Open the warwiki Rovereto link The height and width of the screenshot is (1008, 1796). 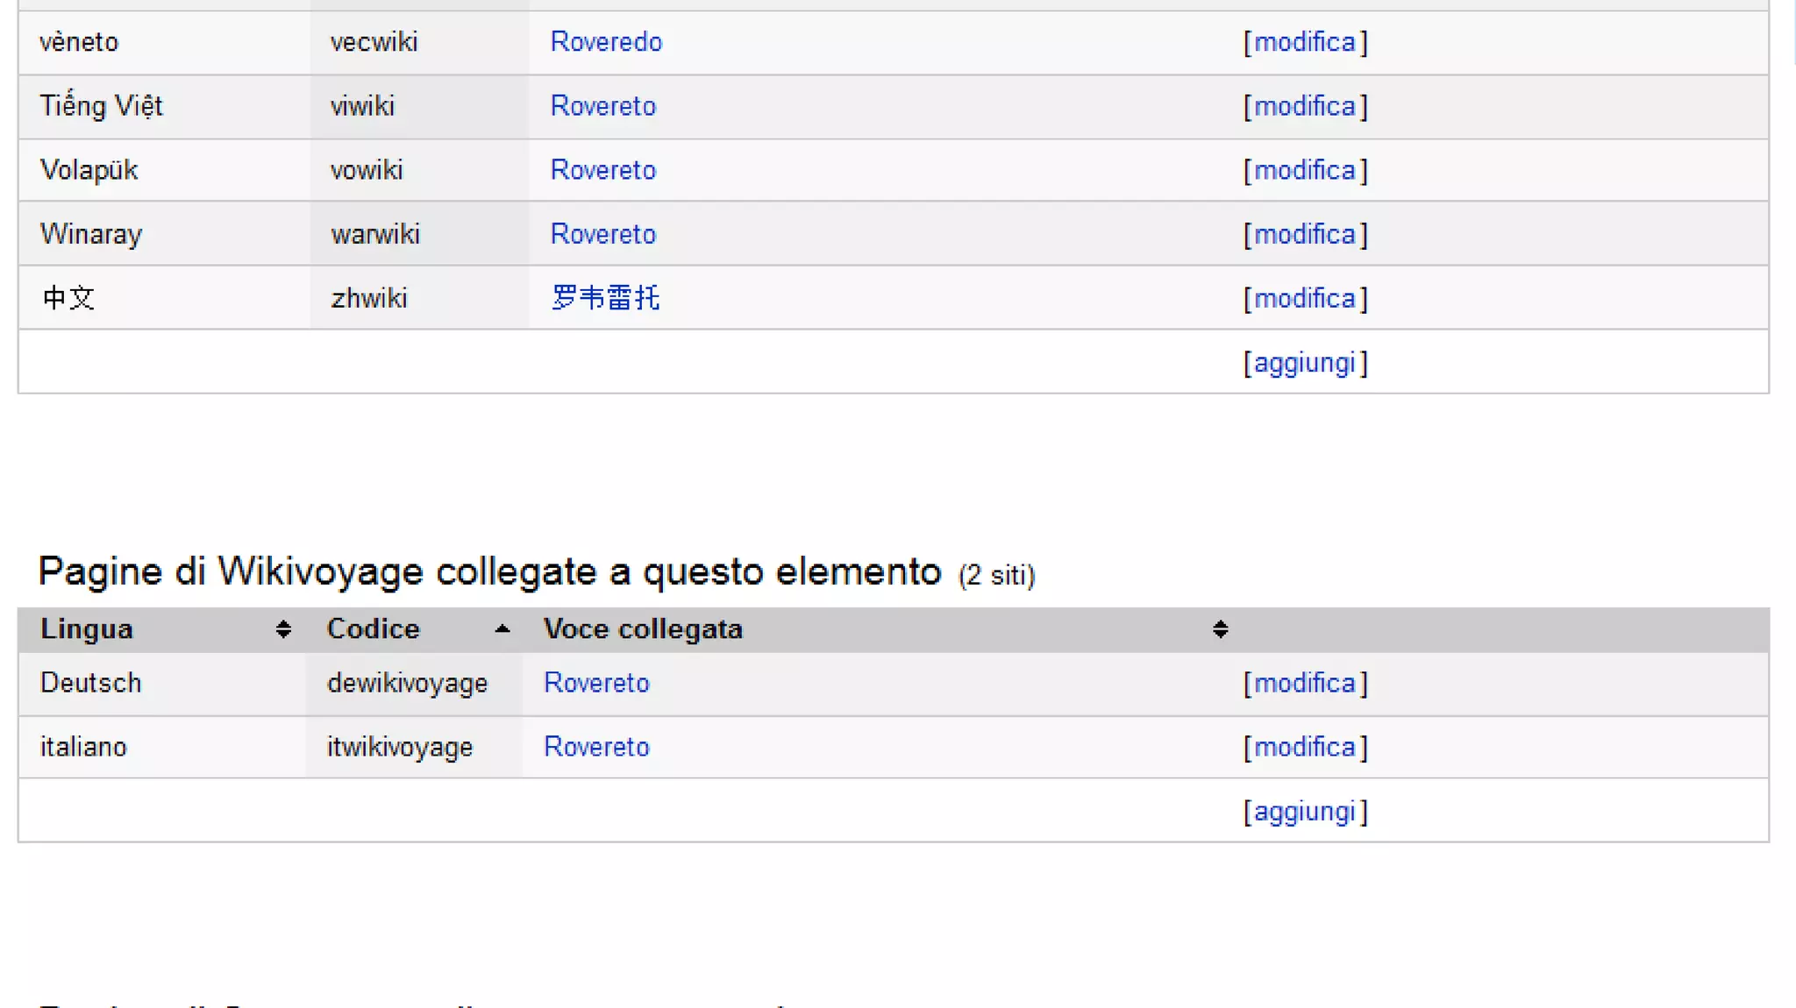point(602,234)
